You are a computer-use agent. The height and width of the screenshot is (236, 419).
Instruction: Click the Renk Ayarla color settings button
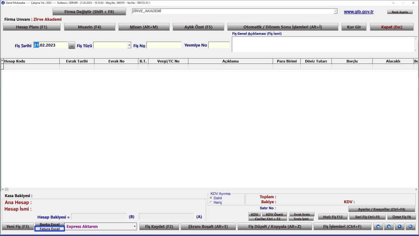coord(400,12)
